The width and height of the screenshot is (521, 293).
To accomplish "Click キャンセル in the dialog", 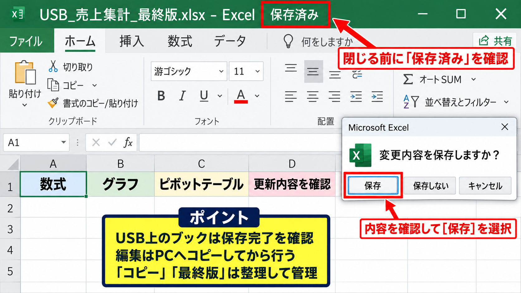I will click(x=485, y=186).
